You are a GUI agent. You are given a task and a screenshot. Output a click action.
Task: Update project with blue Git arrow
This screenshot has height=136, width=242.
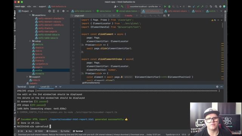point(194,6)
